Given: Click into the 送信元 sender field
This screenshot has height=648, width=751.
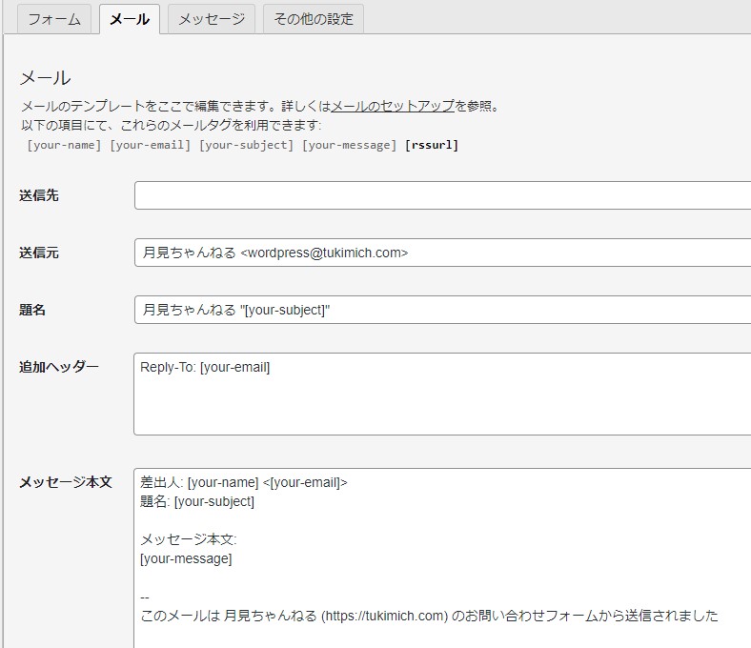Looking at the screenshot, I should click(x=442, y=253).
